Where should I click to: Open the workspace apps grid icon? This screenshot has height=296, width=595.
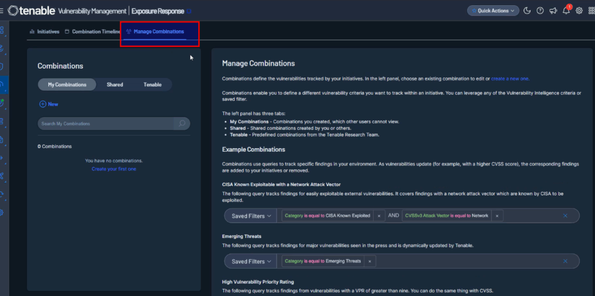click(x=590, y=10)
